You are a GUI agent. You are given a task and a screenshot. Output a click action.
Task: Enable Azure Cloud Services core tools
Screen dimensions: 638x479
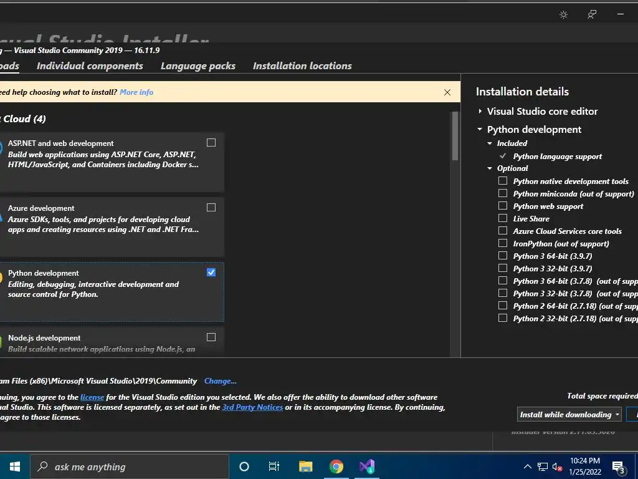[503, 231]
